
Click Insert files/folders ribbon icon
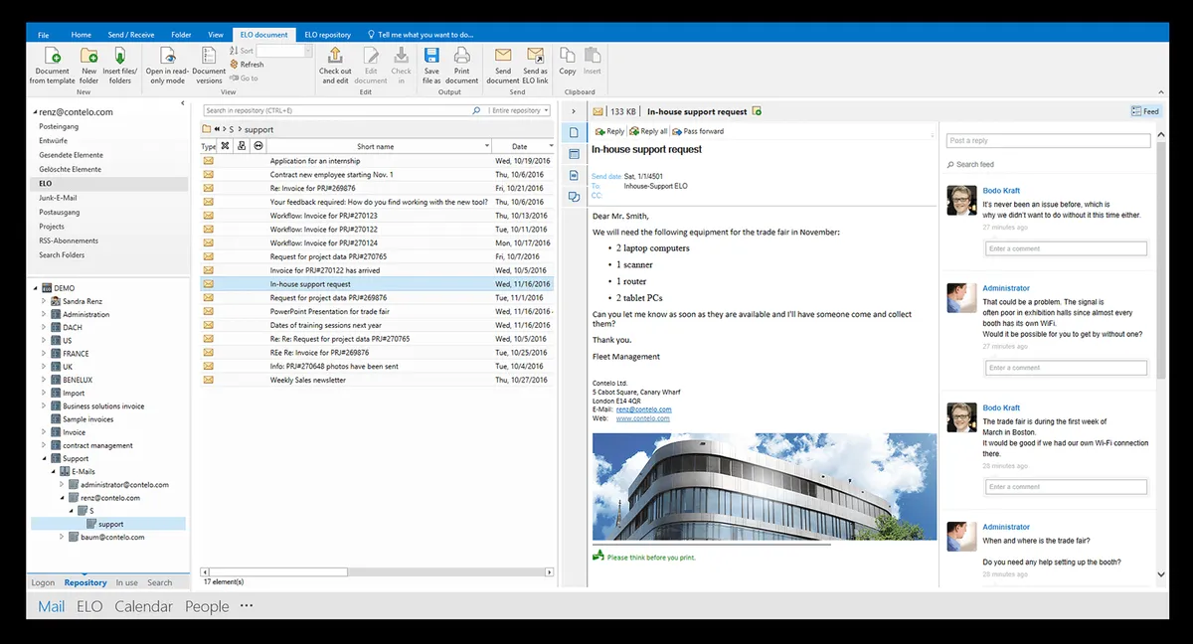coord(119,57)
